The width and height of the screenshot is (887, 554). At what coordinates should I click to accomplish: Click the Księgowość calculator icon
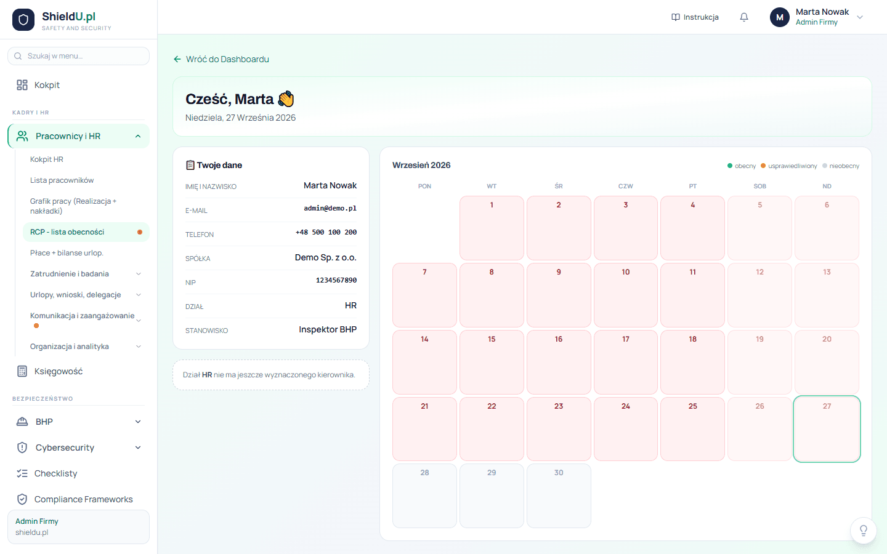pyautogui.click(x=22, y=371)
